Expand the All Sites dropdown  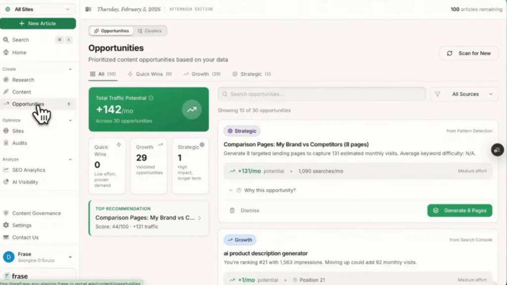38,8
